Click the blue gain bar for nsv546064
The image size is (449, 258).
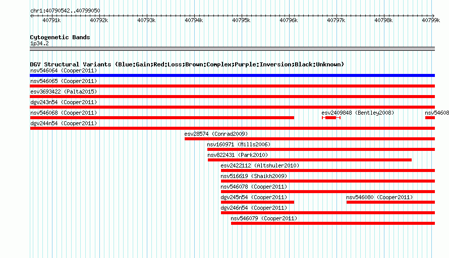click(232, 75)
